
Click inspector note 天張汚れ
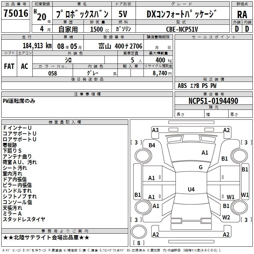[x=12, y=208]
